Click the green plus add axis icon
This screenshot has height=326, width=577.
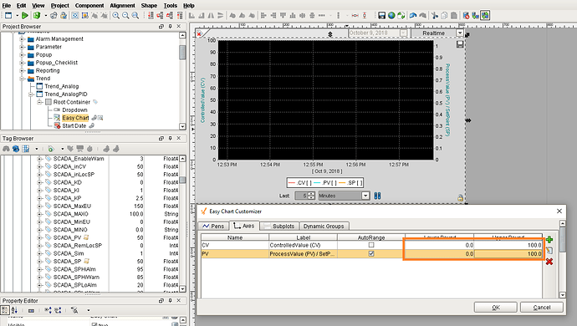[549, 240]
